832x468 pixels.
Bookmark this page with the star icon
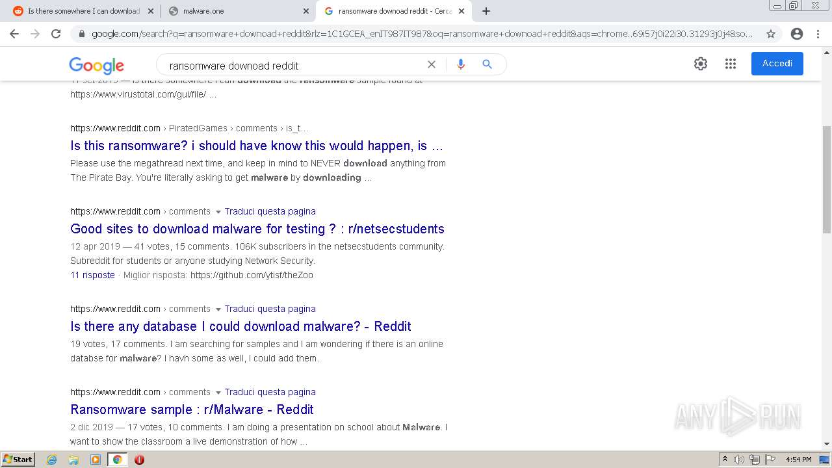(771, 34)
